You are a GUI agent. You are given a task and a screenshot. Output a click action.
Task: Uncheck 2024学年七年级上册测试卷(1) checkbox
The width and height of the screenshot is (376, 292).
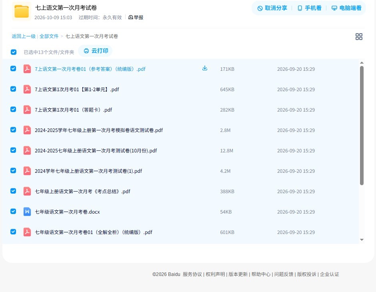[13, 170]
